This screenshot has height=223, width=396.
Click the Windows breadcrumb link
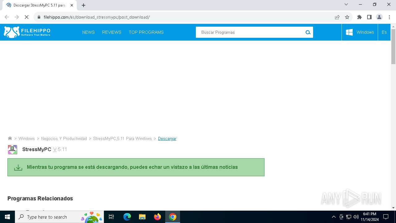(x=27, y=138)
